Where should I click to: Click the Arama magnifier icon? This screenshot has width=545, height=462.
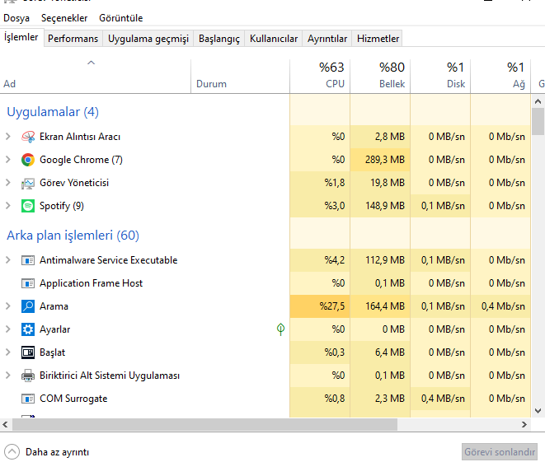click(28, 306)
